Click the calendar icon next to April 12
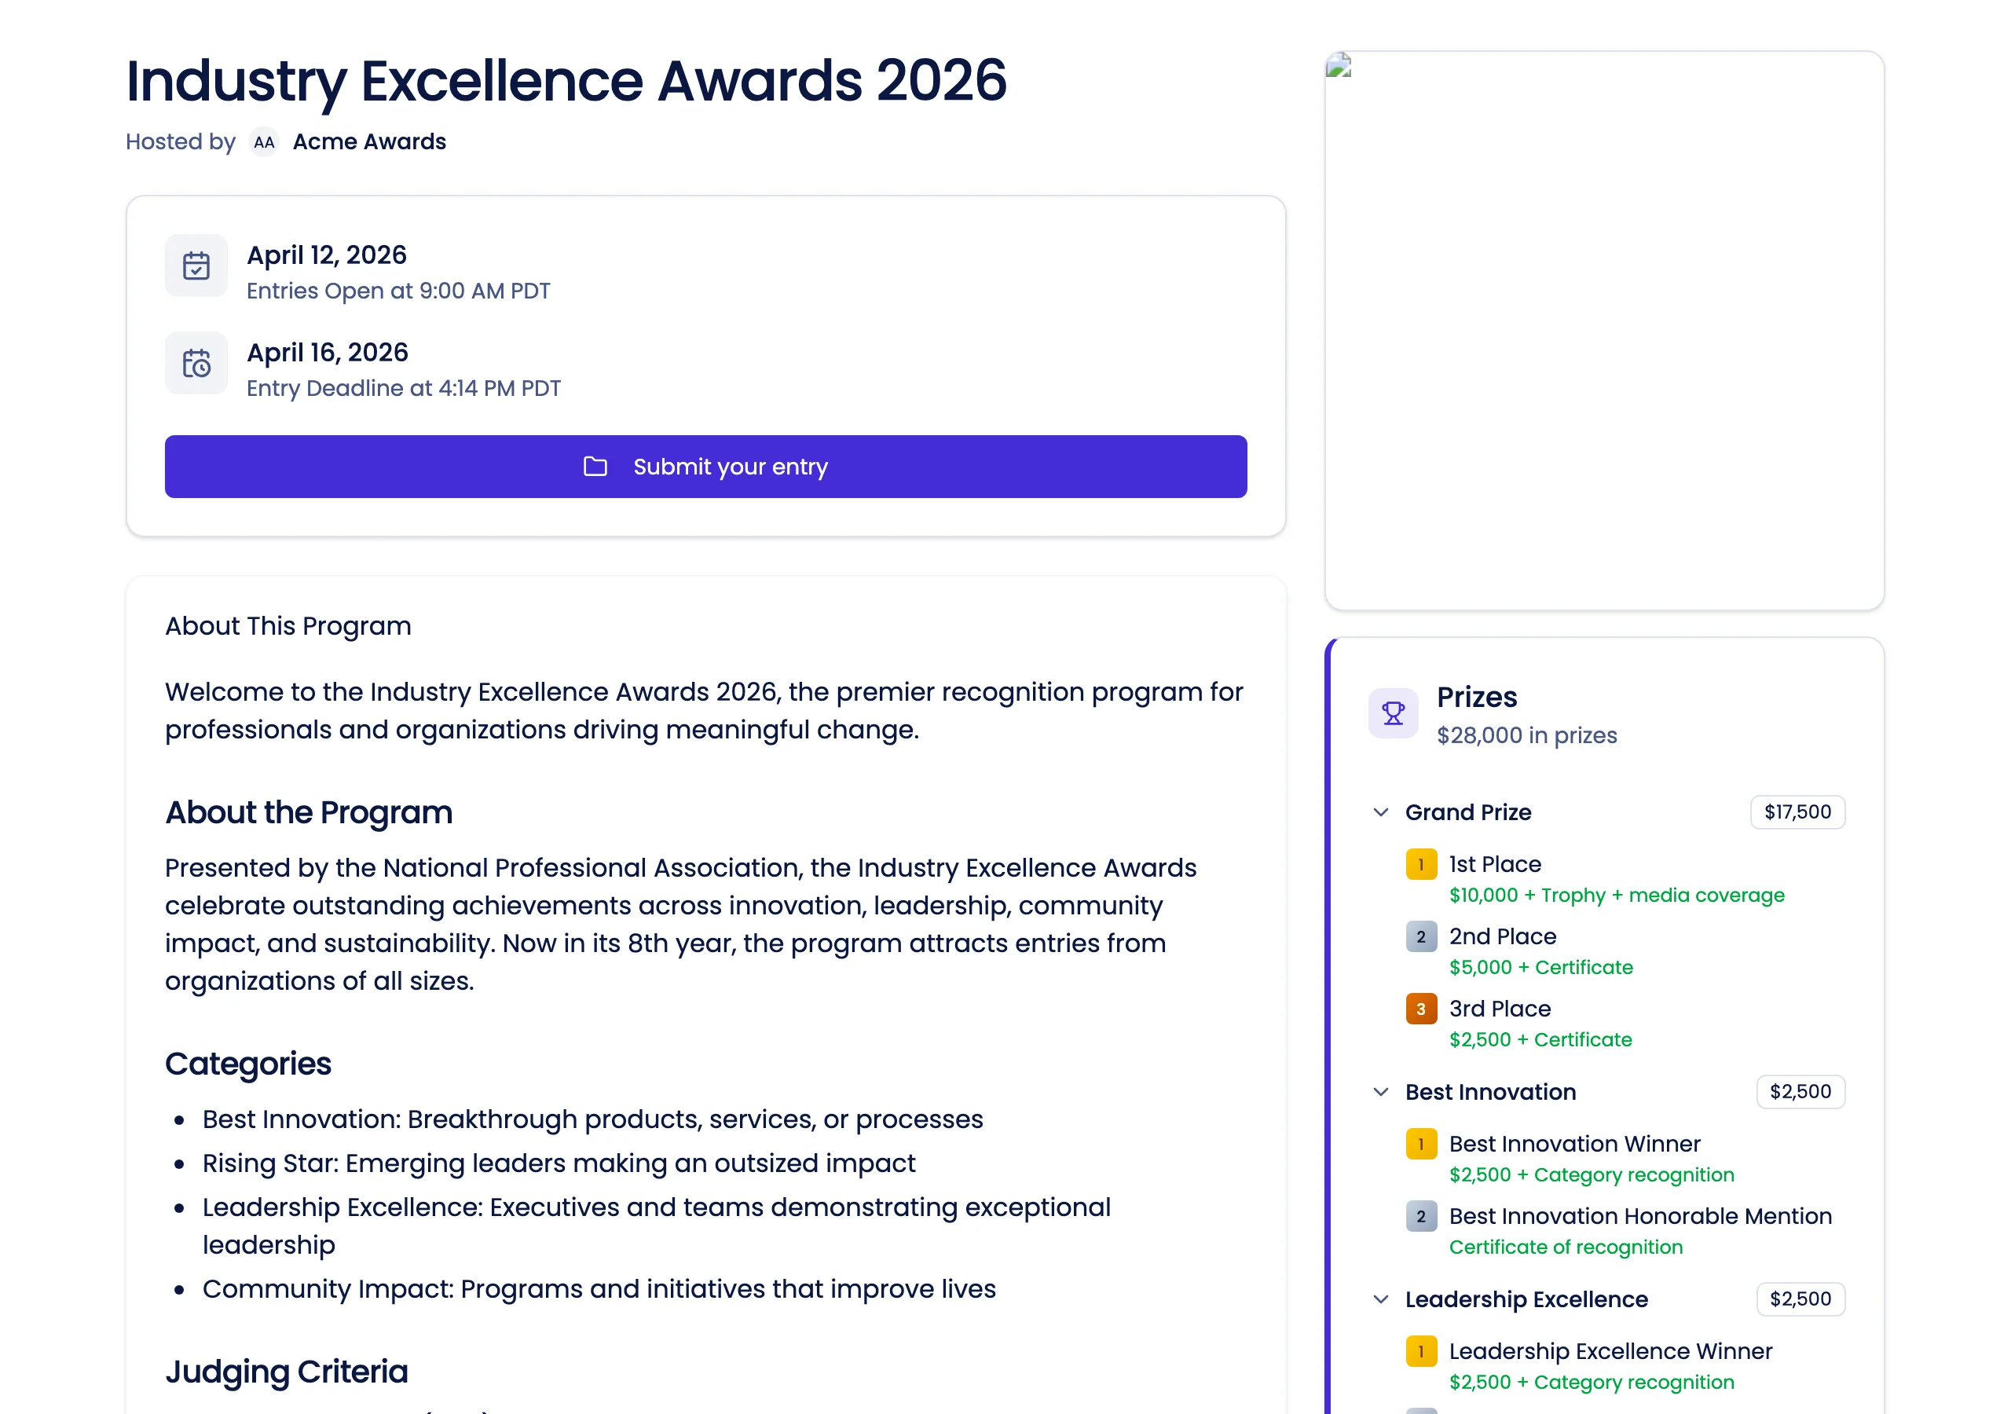This screenshot has width=2011, height=1414. [196, 265]
